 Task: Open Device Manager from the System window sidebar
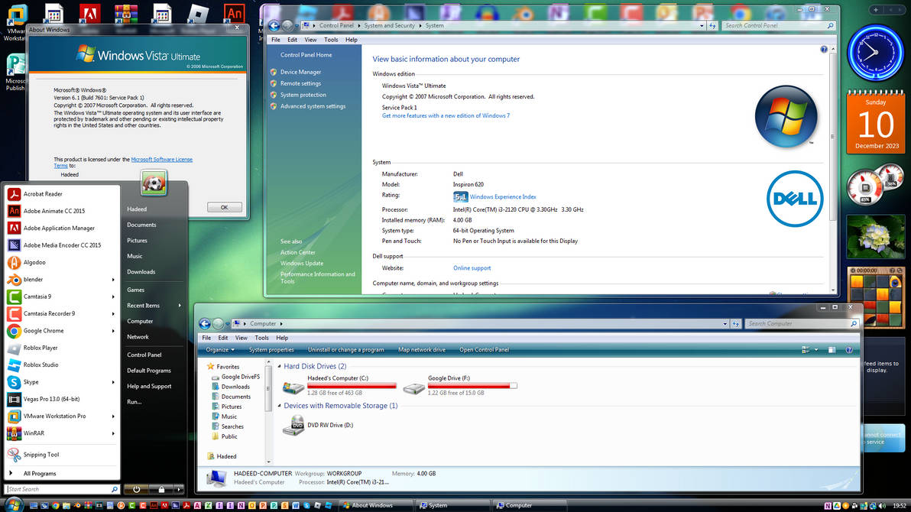point(301,71)
